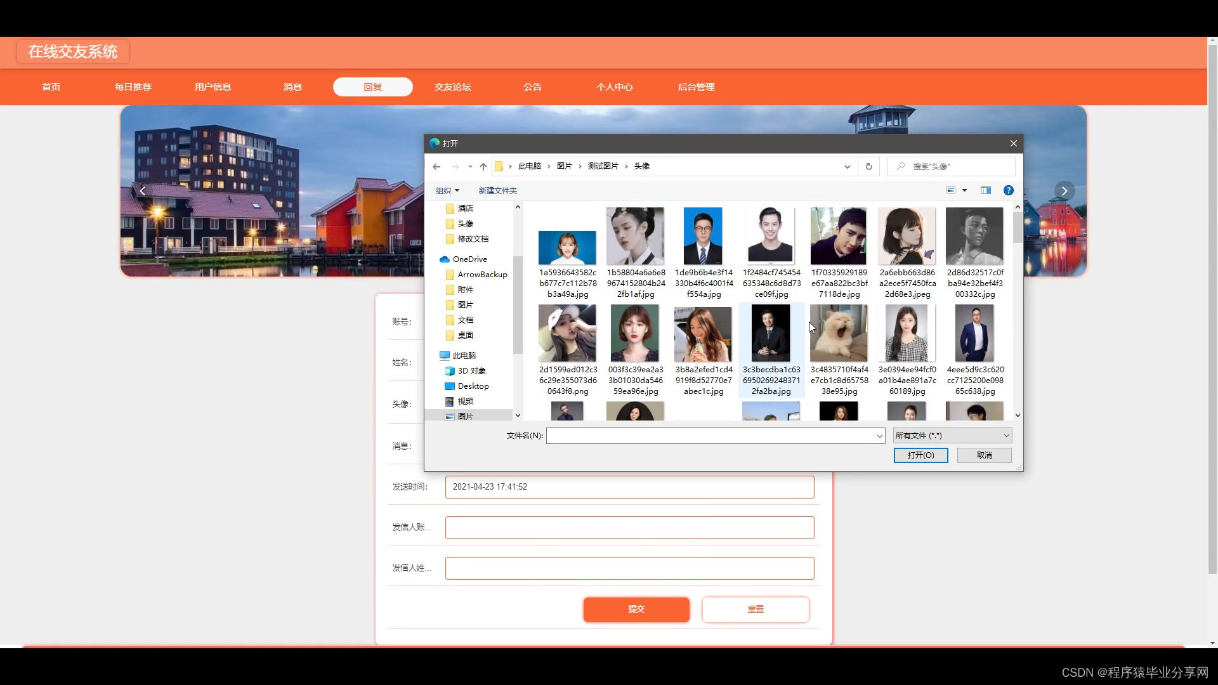Select the yawning cat image thumbnail
This screenshot has width=1218, height=685.
coord(839,334)
